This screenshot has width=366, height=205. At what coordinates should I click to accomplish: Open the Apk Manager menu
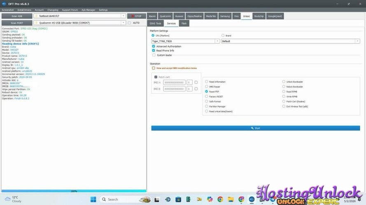pos(88,10)
